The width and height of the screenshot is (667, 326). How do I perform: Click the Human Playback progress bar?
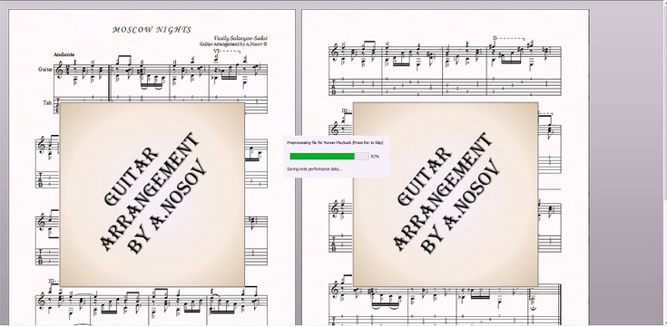coord(329,156)
